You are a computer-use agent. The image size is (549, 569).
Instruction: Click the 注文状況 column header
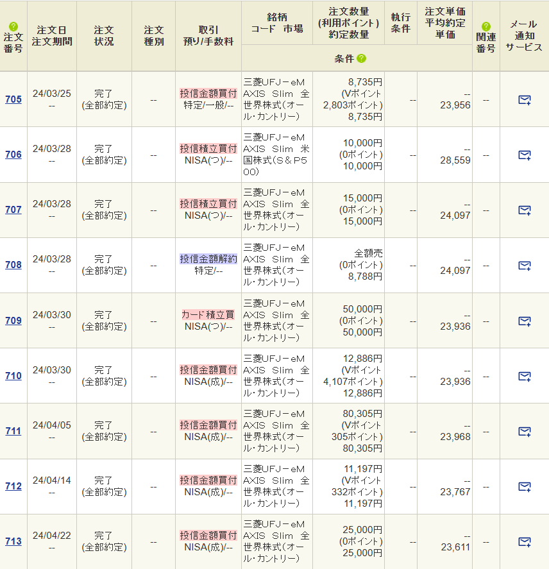[x=104, y=35]
